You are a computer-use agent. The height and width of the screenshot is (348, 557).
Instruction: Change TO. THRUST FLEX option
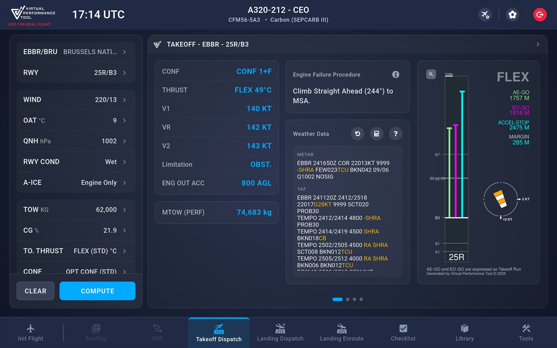(76, 251)
